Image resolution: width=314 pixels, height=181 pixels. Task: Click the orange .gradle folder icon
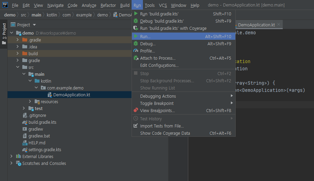click(25, 40)
